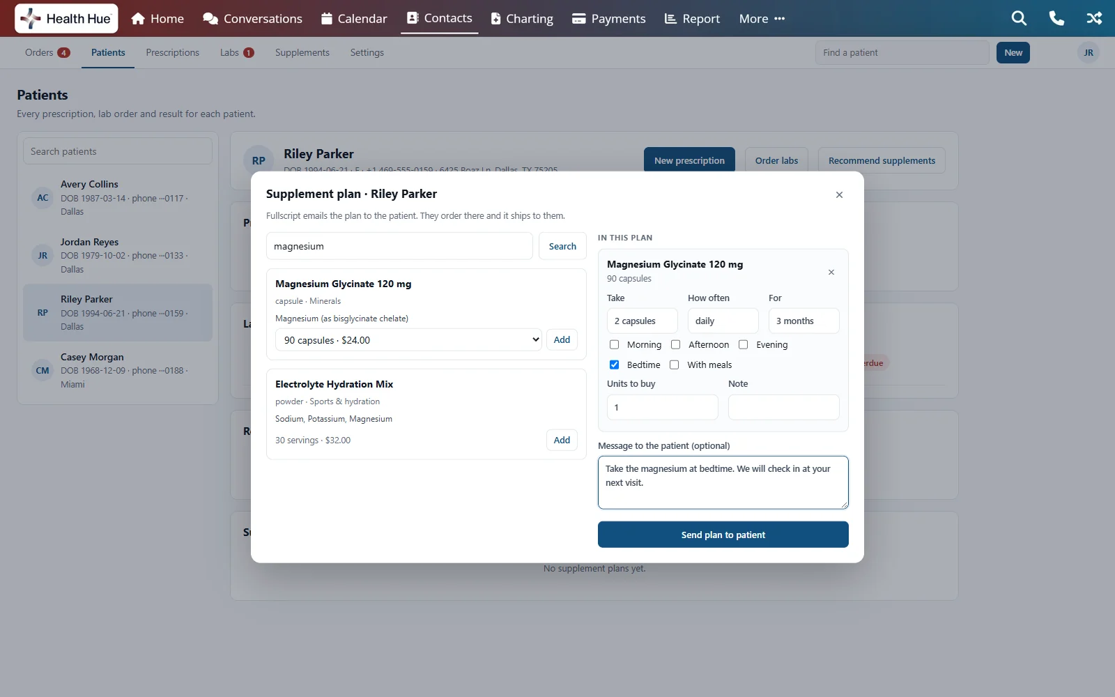Uncheck the Bedtime checkbox

coord(614,365)
